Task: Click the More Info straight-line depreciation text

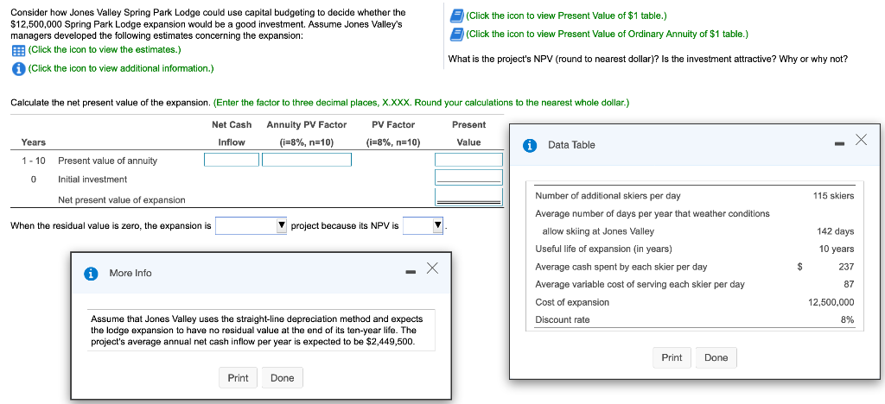Action: [x=257, y=331]
